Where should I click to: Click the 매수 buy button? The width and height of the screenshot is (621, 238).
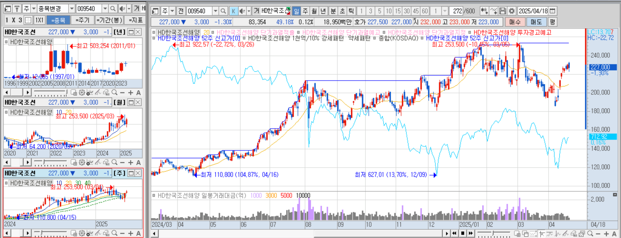(x=515, y=22)
